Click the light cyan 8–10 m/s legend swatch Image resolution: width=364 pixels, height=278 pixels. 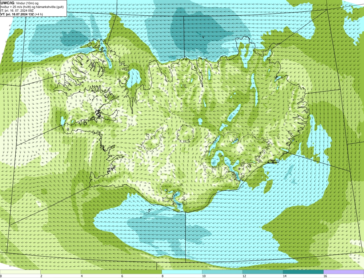pos(182,272)
